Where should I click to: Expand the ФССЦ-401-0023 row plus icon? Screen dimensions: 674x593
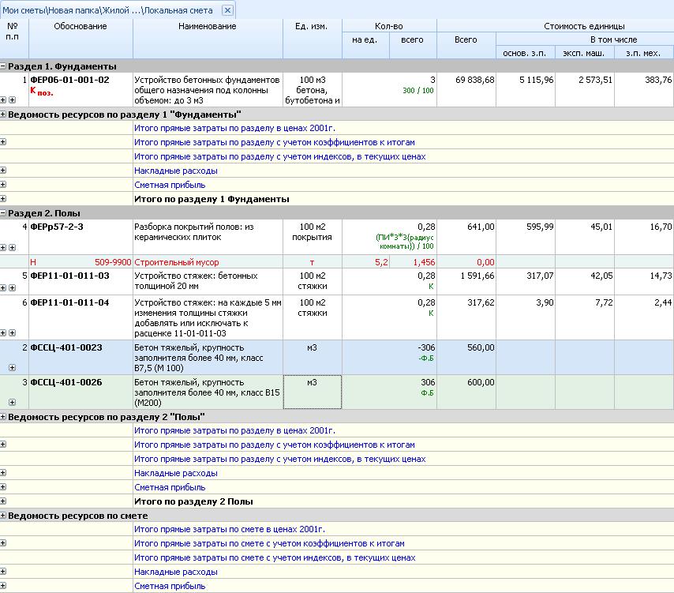[12, 368]
